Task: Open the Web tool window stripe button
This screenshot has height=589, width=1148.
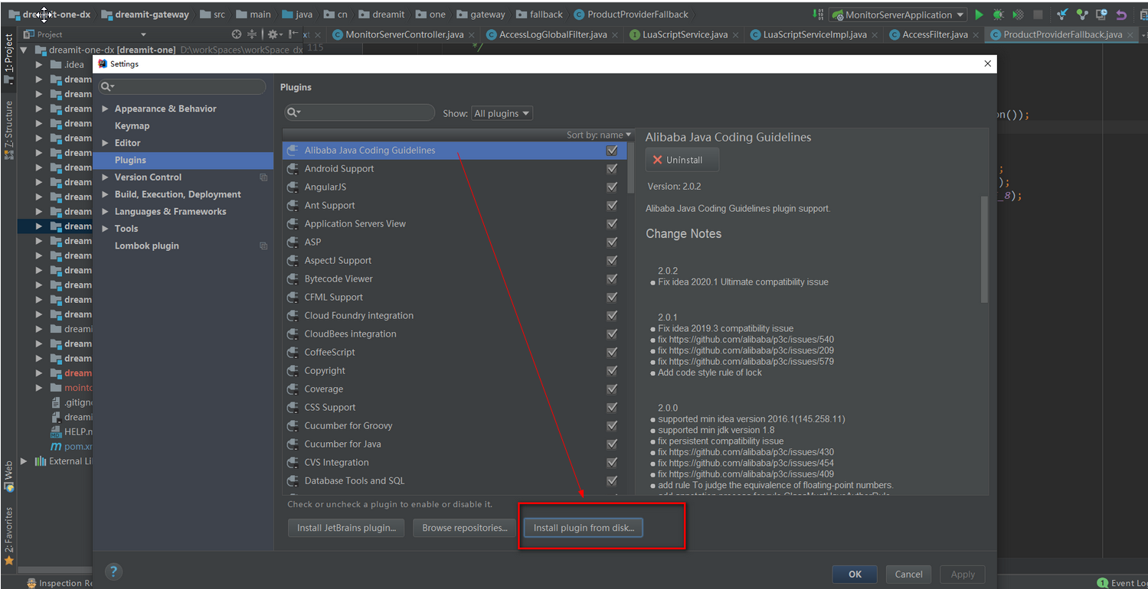Action: point(8,475)
